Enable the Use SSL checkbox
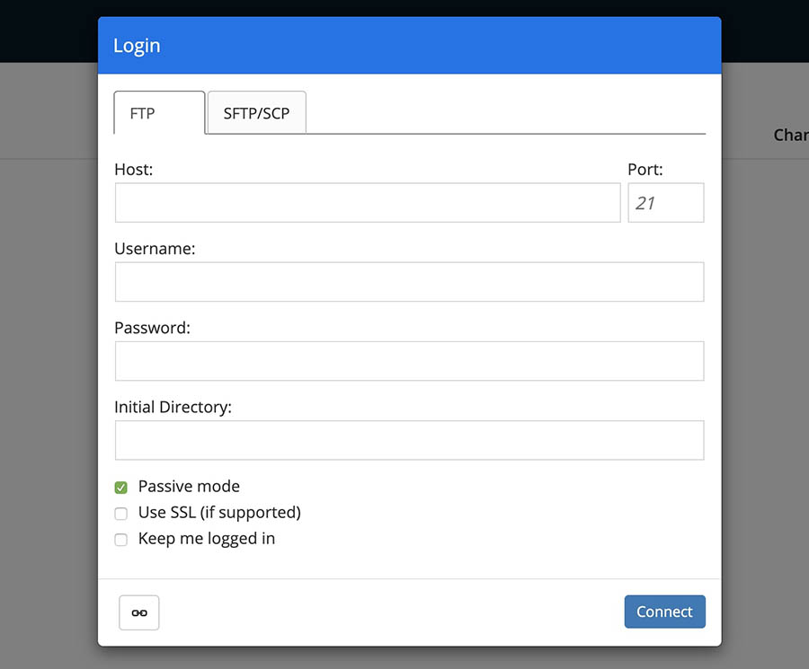This screenshot has height=669, width=809. click(x=120, y=514)
